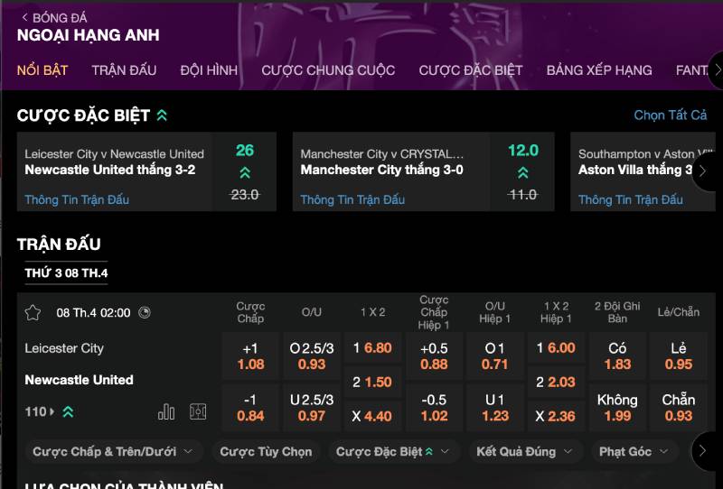Click the clock icon beside match time

pyautogui.click(x=145, y=313)
